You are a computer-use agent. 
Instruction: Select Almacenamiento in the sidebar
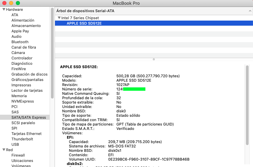pyautogui.click(x=26, y=26)
